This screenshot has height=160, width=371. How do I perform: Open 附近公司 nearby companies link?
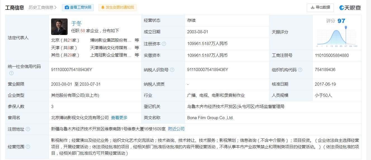(176, 129)
